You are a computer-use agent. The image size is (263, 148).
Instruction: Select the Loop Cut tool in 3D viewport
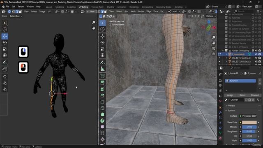(102, 102)
